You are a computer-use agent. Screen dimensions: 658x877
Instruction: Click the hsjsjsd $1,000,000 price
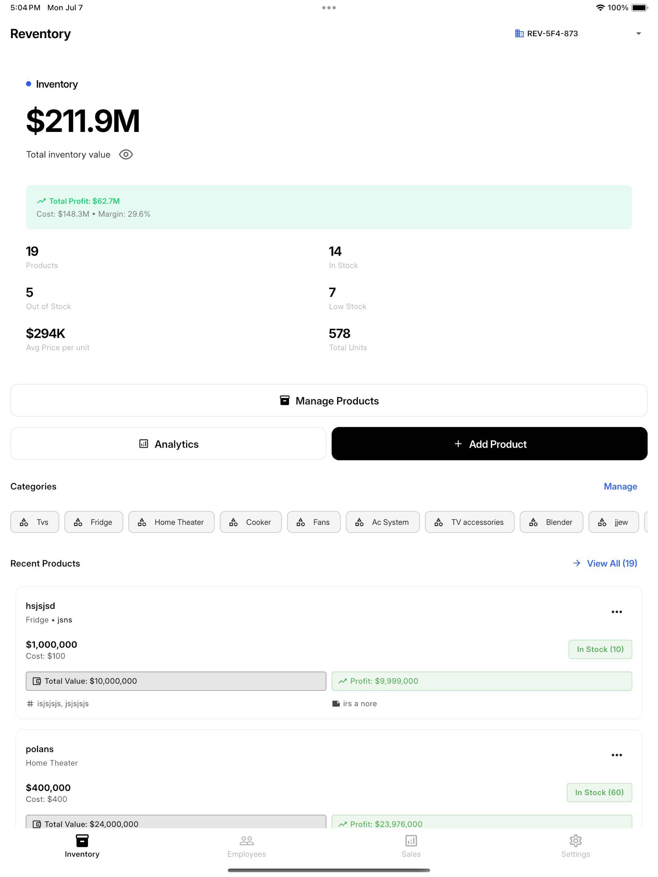[x=52, y=644]
